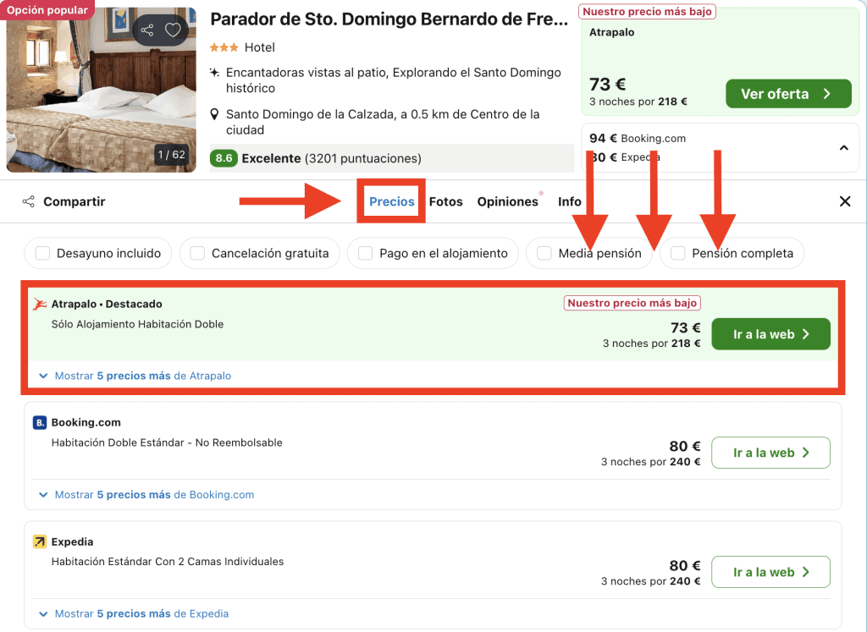Screen dimensions: 867x632
Task: Select the Pensión completa checkbox
Action: point(677,253)
